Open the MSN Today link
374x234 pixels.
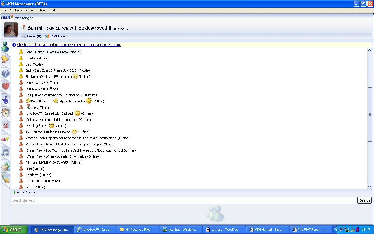58,36
